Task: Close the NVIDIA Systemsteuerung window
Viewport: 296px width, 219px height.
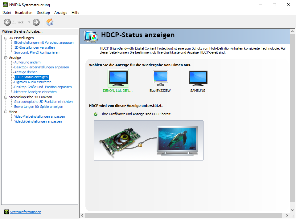Action: click(289, 5)
